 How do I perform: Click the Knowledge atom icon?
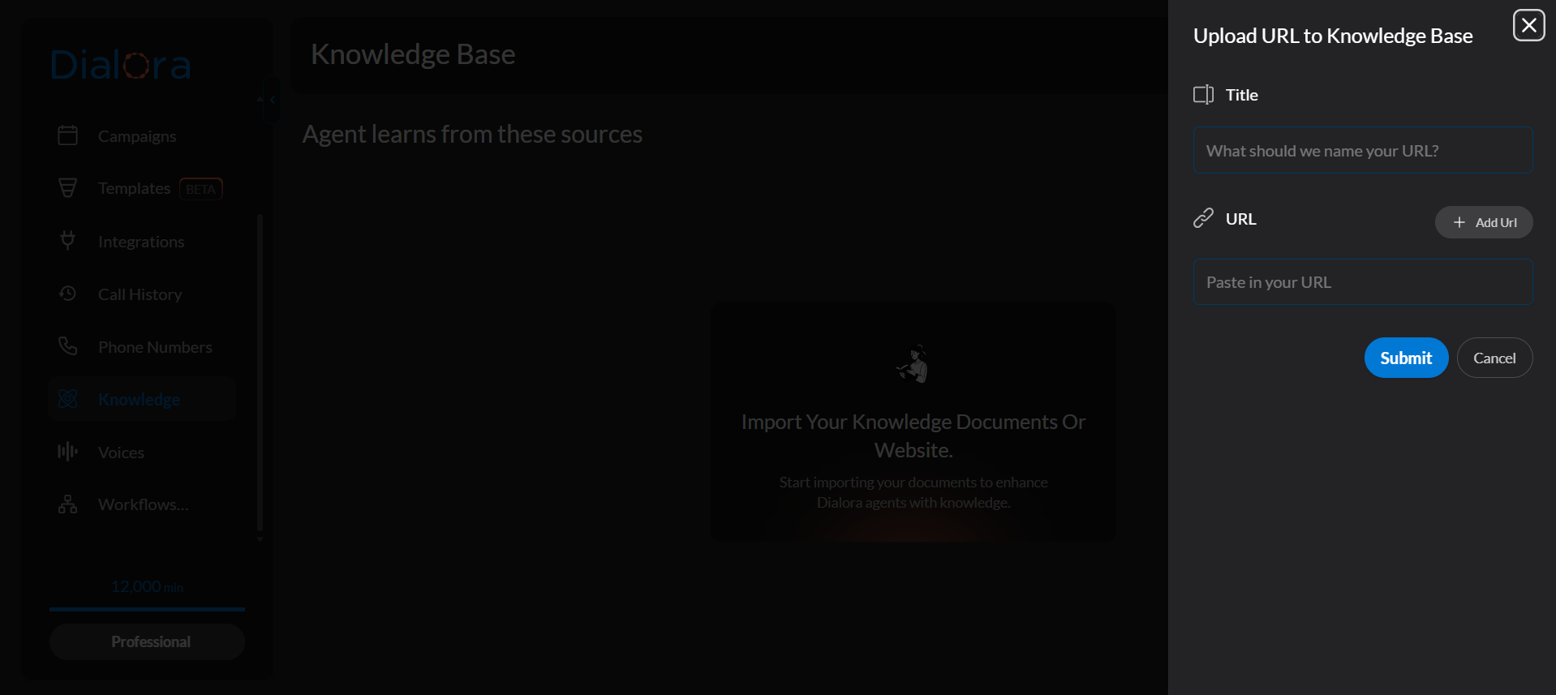[x=68, y=399]
